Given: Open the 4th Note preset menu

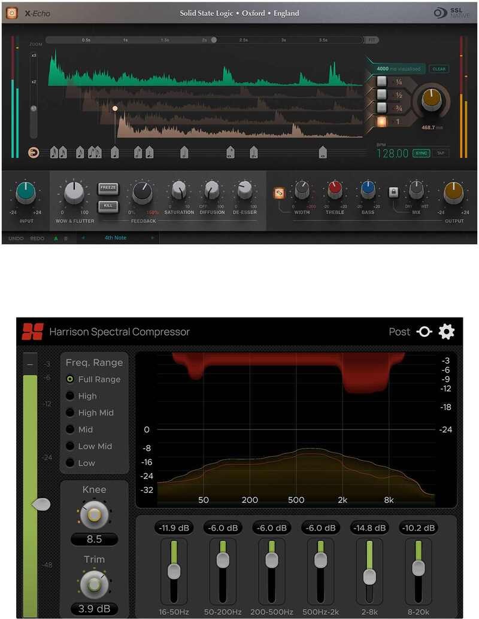Looking at the screenshot, I should click(116, 238).
